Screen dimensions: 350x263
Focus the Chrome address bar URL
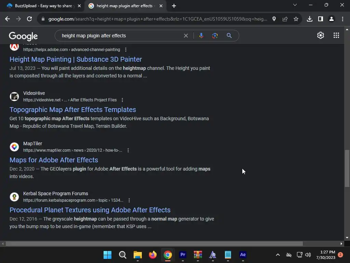[158, 19]
